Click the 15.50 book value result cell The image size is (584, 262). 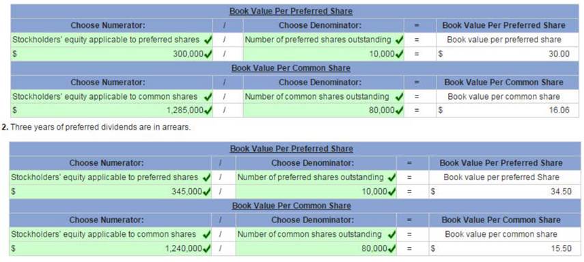tap(501, 248)
